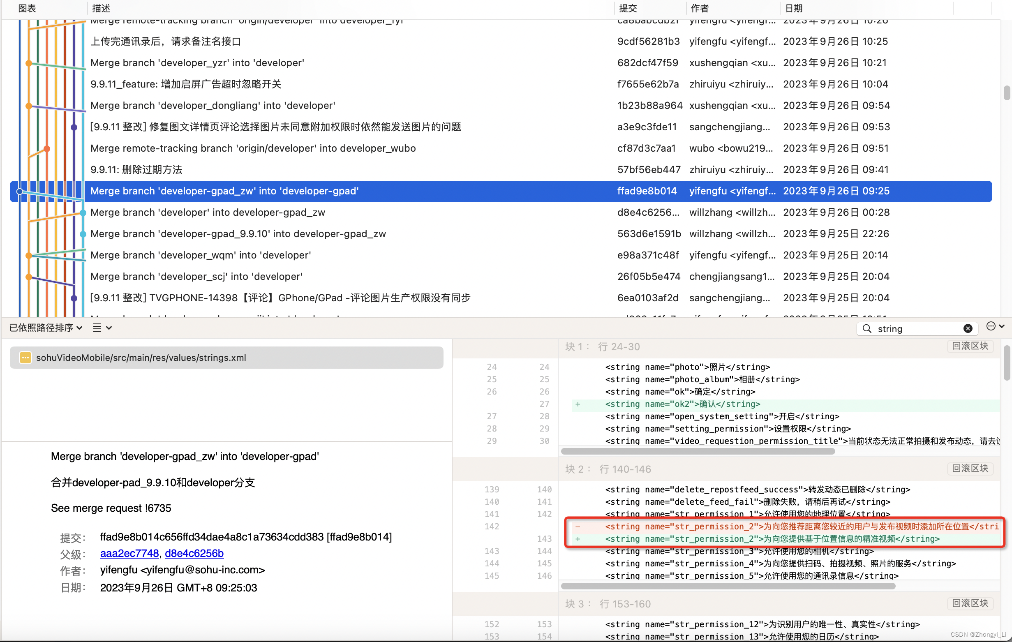Revert hunk 1 lines 24-30
This screenshot has width=1012, height=642.
(x=970, y=346)
